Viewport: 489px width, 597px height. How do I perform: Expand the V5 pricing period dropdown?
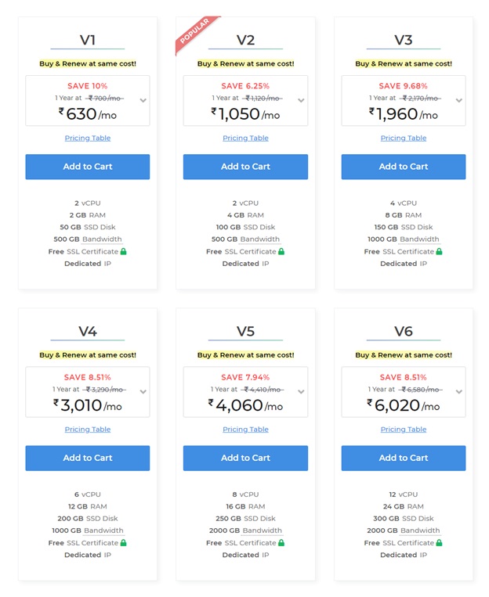tap(301, 392)
